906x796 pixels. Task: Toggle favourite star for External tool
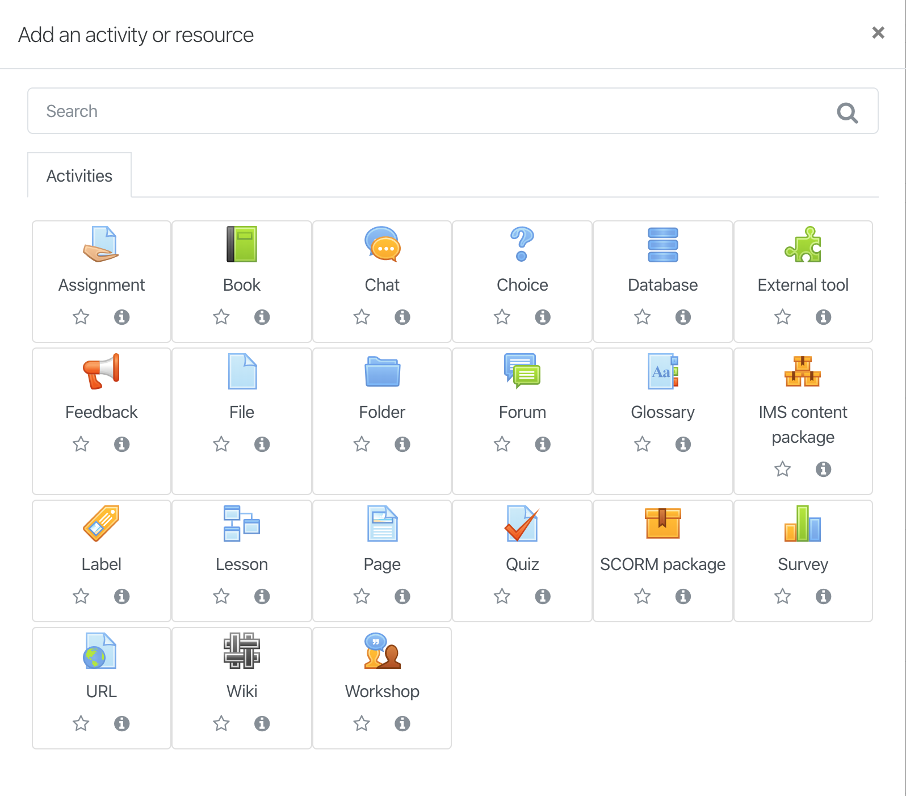[783, 317]
